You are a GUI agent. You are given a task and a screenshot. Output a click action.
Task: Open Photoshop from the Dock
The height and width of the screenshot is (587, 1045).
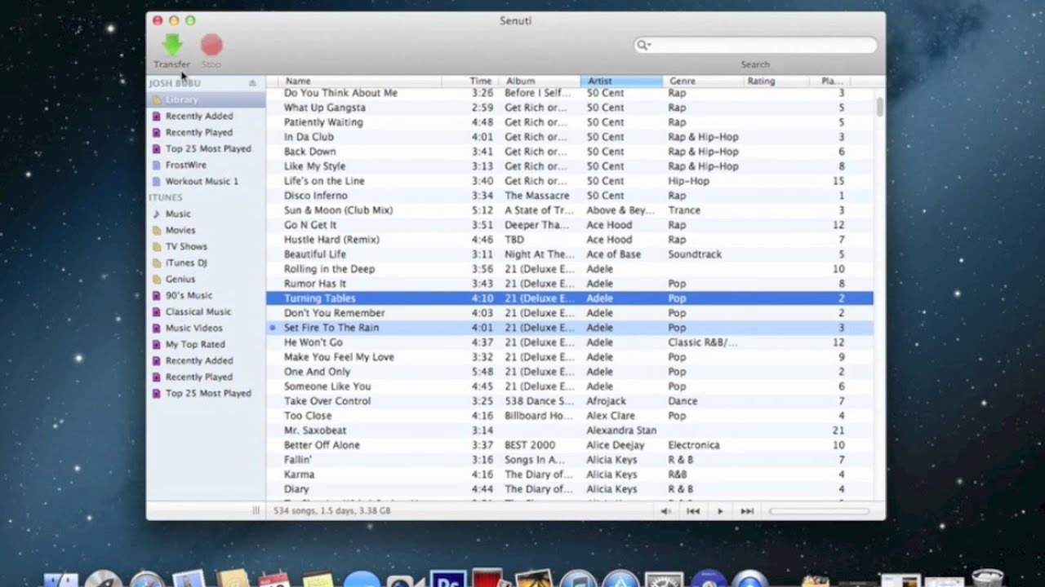[x=448, y=579]
